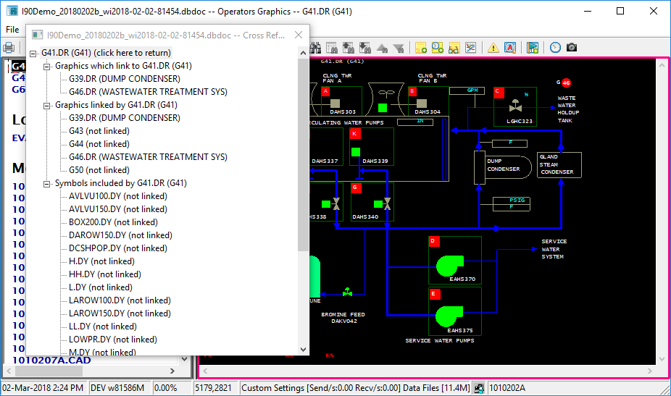This screenshot has width=671, height=396.
Task: Click the yellow warning triangle icon
Action: coord(493,48)
